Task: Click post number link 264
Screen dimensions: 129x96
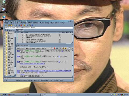Action: coord(18,62)
